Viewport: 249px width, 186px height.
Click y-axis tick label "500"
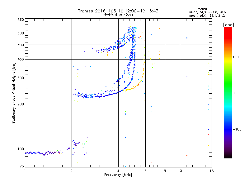coord(21,45)
